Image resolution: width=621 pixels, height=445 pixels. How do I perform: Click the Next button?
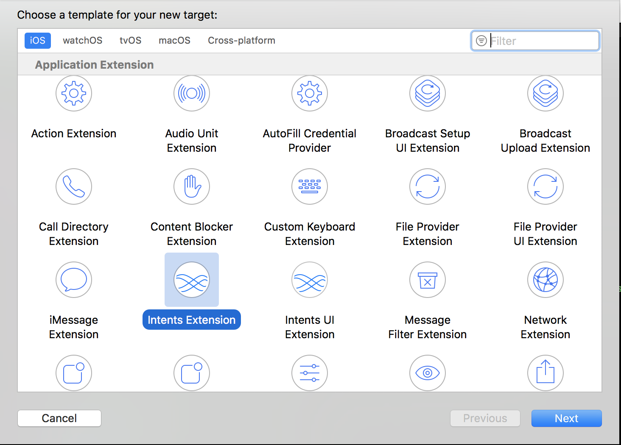coord(567,418)
